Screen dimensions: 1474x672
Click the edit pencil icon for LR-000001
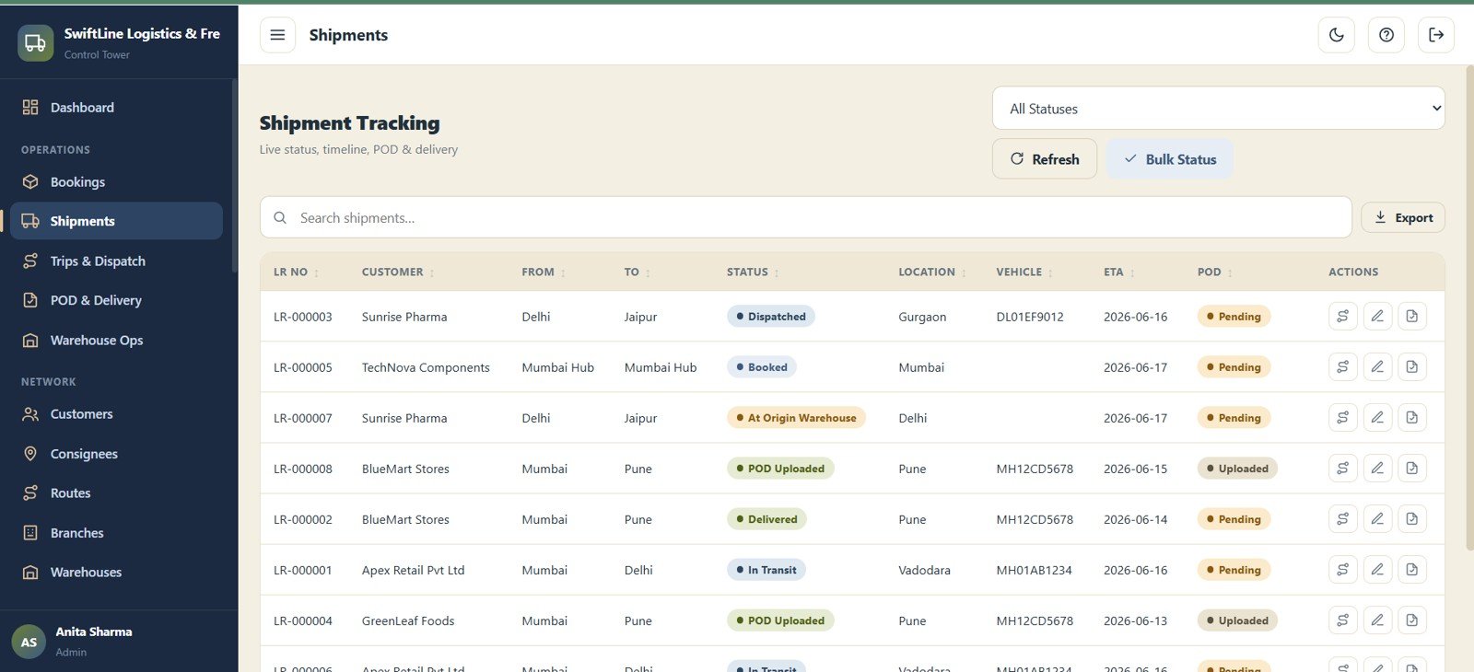[x=1377, y=570]
